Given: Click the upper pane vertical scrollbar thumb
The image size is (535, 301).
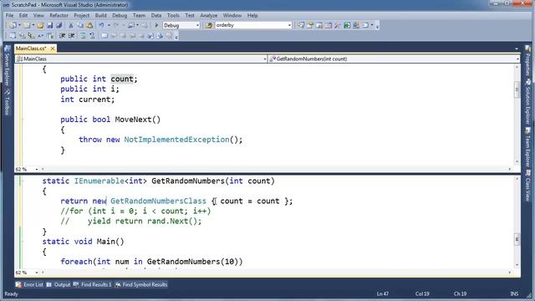Looking at the screenshot, I should [x=517, y=90].
